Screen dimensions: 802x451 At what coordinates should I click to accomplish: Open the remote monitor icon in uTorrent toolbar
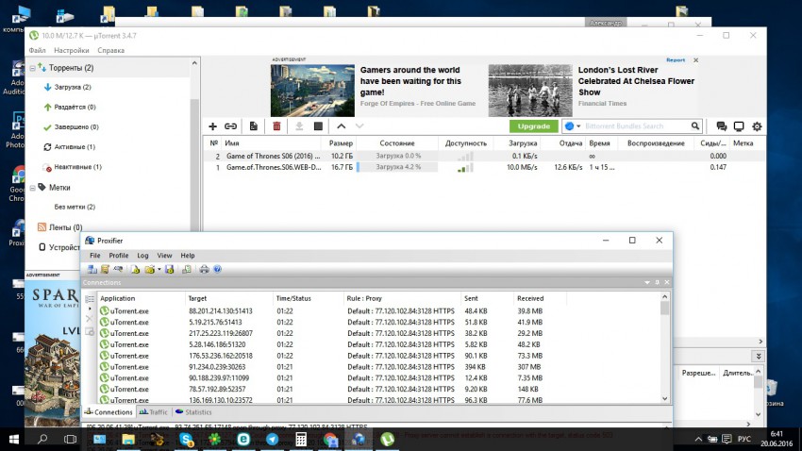(739, 126)
